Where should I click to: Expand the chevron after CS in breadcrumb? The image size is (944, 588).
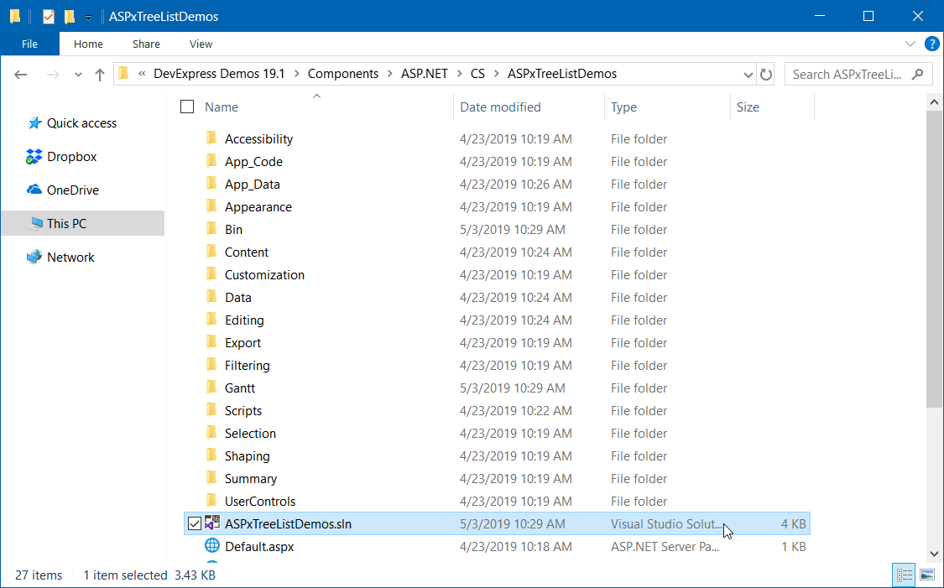coord(497,74)
